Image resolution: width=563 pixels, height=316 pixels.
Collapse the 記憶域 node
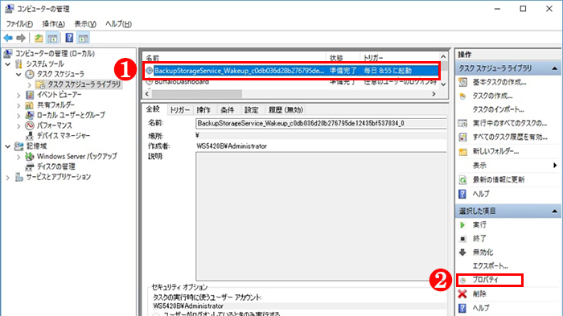click(8, 146)
